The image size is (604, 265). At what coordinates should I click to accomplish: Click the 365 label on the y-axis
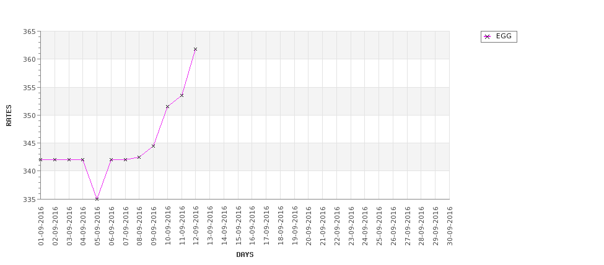pos(29,32)
